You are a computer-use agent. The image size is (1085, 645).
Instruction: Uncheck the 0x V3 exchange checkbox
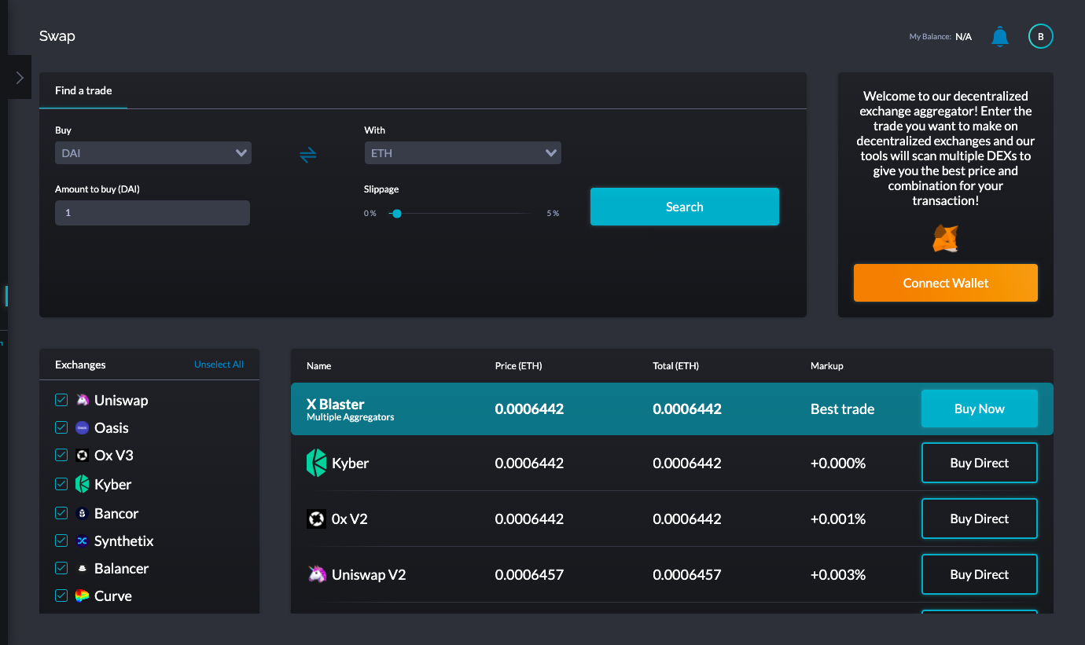point(61,455)
